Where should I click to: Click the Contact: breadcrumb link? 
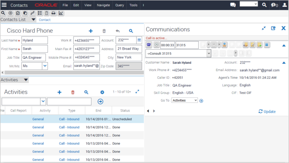click(x=45, y=20)
